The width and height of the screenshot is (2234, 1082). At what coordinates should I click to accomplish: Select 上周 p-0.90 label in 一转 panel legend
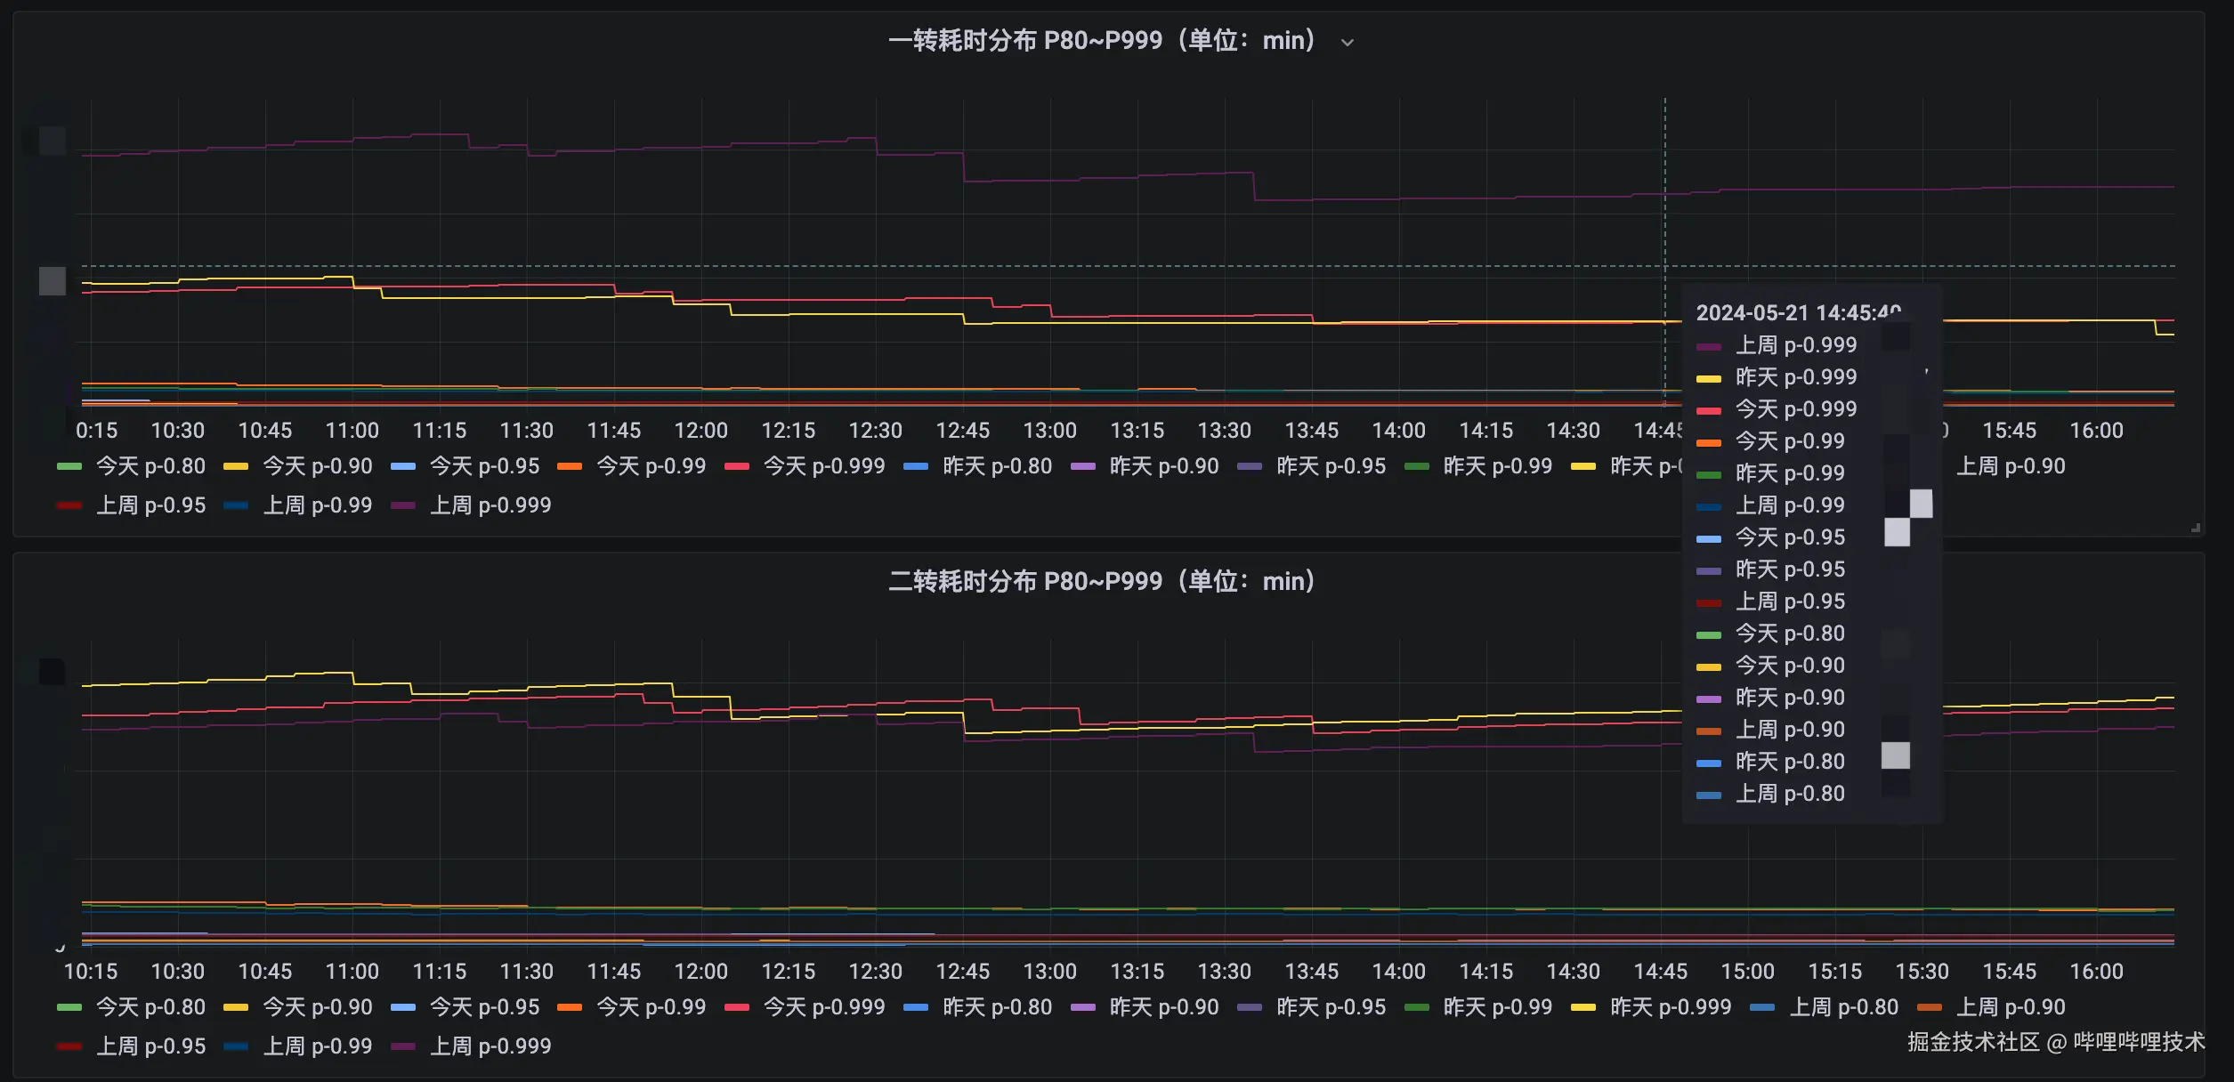point(2010,466)
